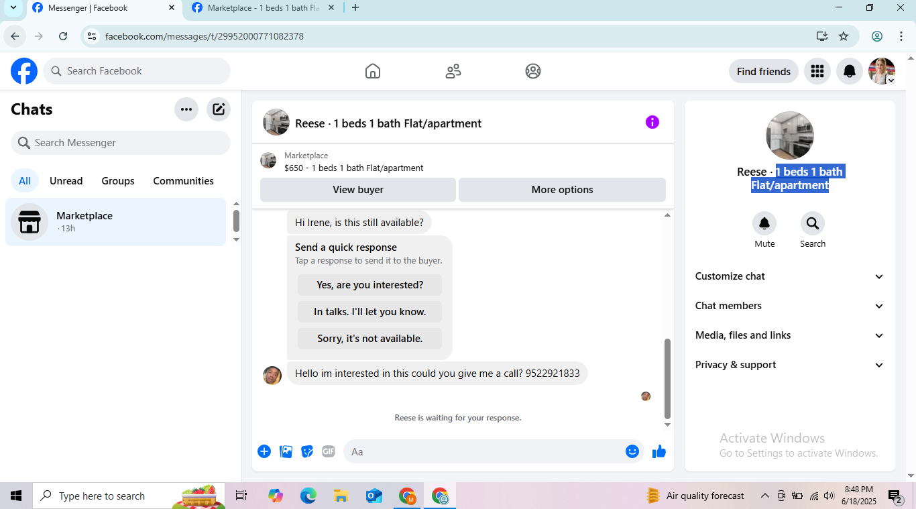Image resolution: width=916 pixels, height=509 pixels.
Task: Click the conversation scrollbar thumb
Action: click(x=667, y=379)
